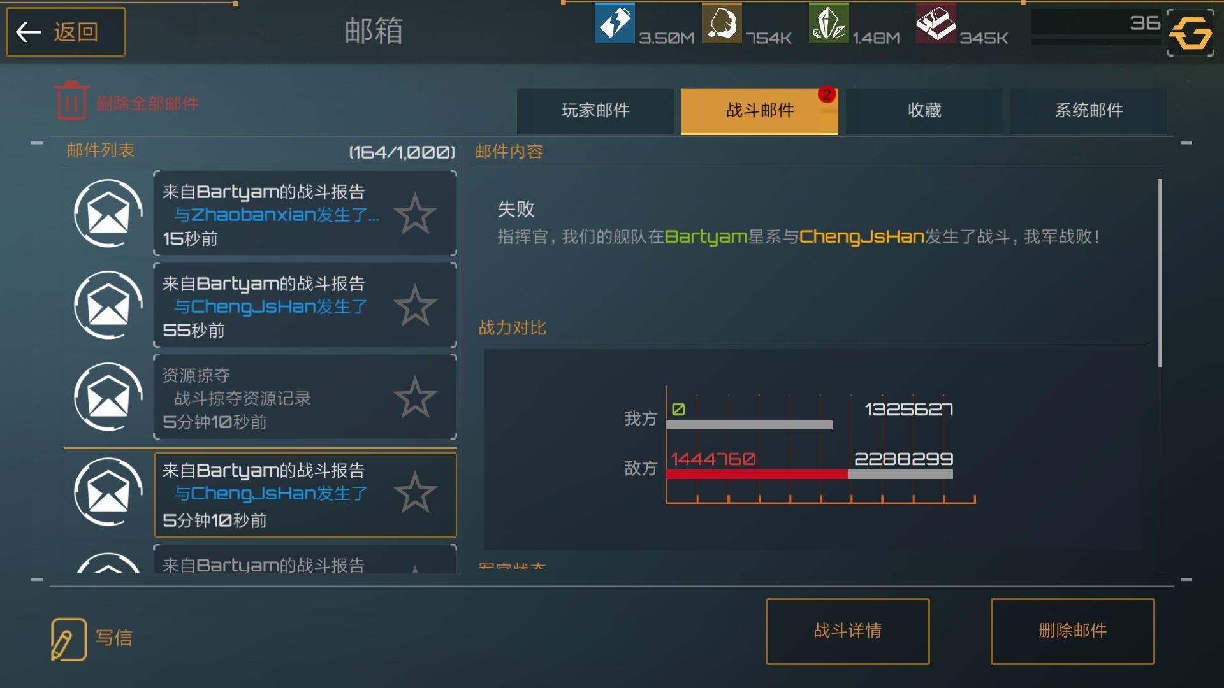Click the red delete-all-mail trash icon

pos(71,101)
